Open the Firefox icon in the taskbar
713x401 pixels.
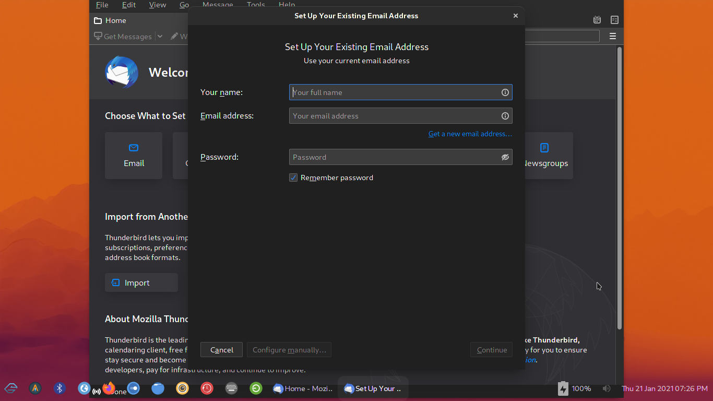click(x=109, y=388)
